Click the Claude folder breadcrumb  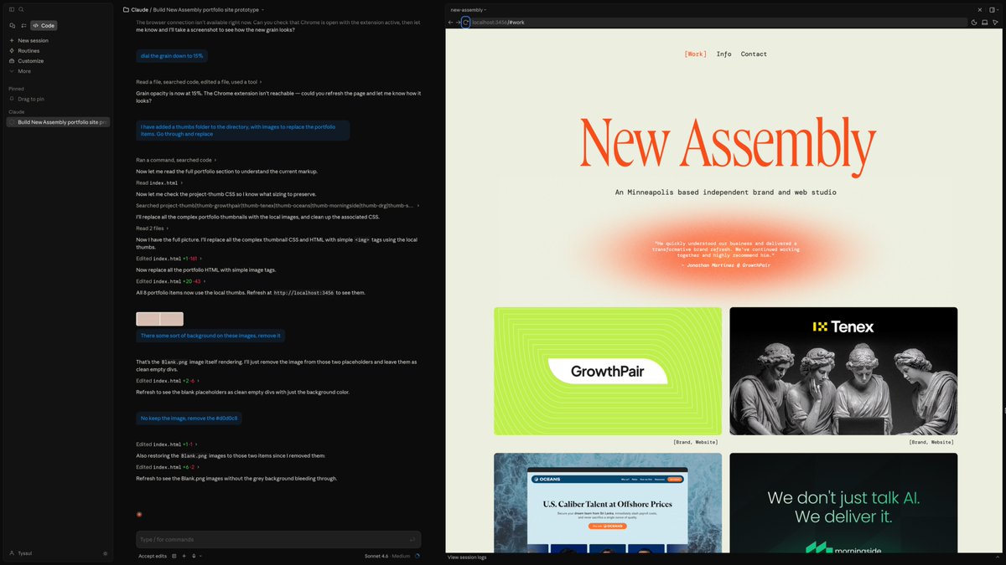tap(136, 10)
